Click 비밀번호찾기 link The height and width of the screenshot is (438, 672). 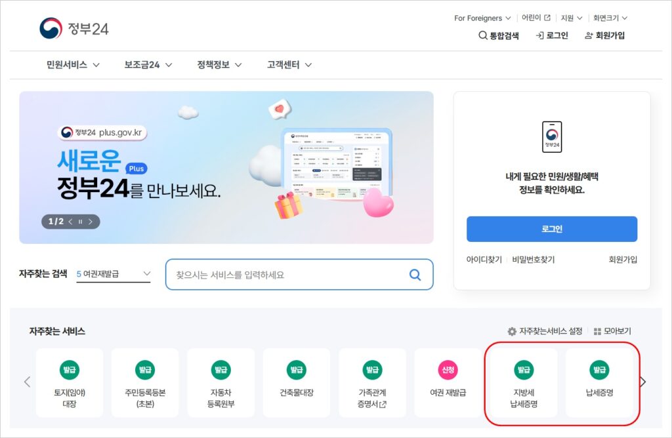click(533, 260)
